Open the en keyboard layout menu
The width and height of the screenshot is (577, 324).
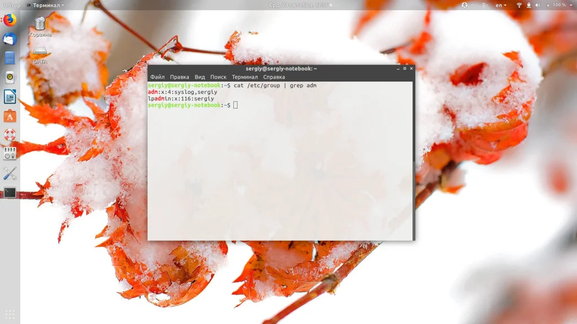[x=501, y=5]
